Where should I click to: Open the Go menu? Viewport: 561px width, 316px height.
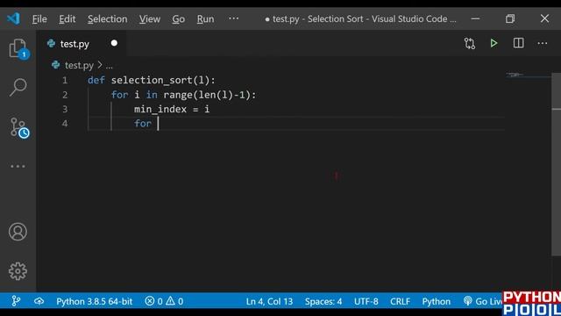click(178, 18)
